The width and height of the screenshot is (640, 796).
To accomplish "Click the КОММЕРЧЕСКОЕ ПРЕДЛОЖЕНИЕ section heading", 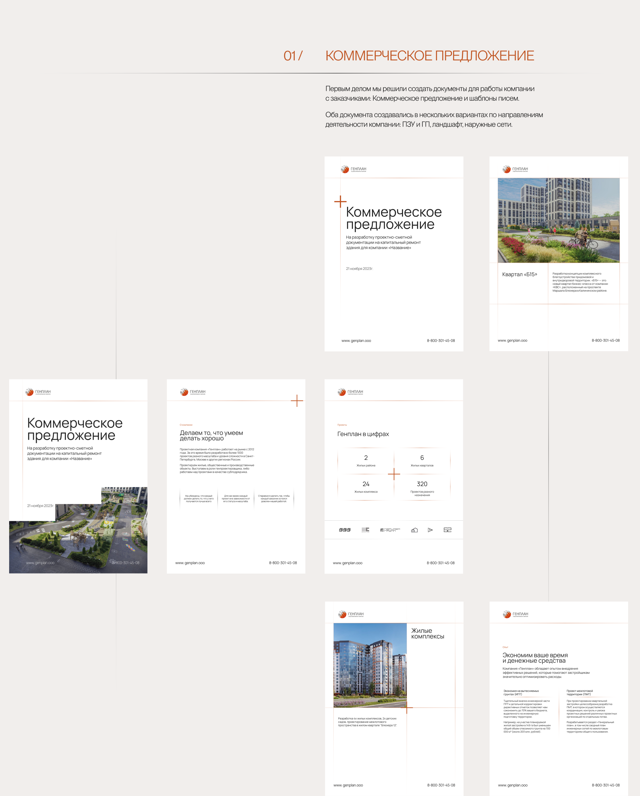I will coord(429,56).
